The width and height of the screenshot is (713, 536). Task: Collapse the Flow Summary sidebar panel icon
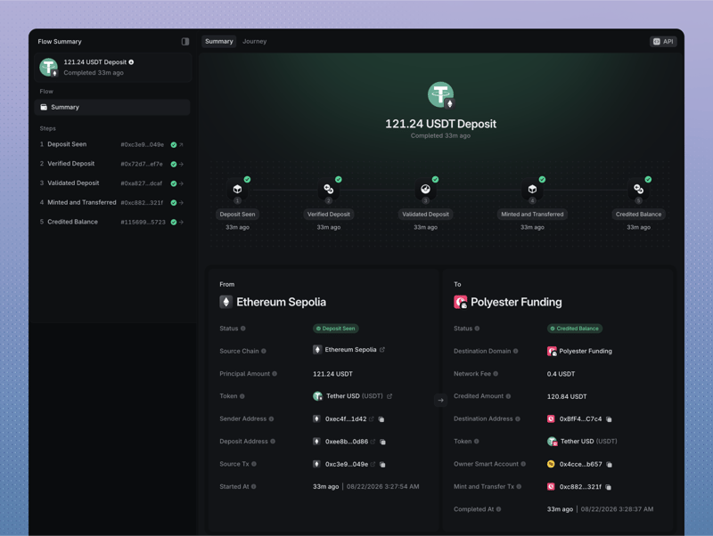pos(185,41)
